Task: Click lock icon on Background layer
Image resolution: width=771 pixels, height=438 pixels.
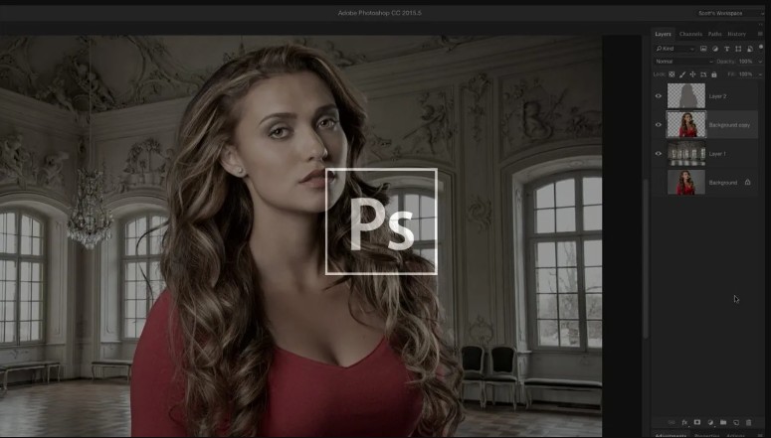Action: coord(747,182)
